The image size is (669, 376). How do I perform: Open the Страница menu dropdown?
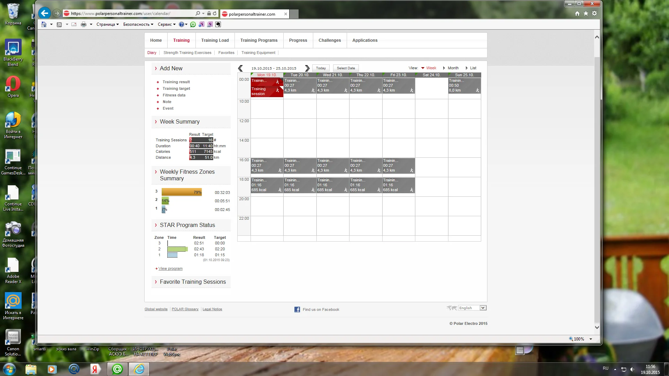pos(108,24)
